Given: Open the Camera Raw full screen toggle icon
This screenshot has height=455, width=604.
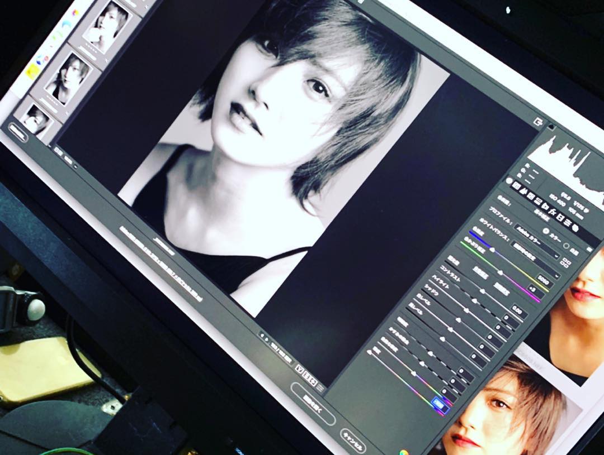Looking at the screenshot, I should (539, 122).
